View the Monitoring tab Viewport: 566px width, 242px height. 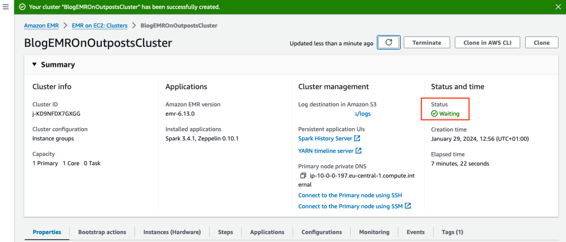pos(374,232)
